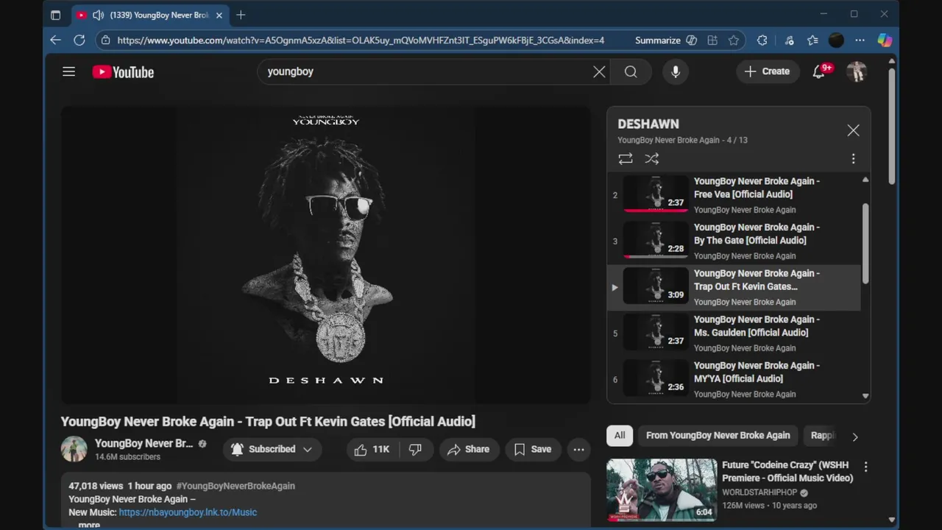Click the #YoungBoyNeverBrokeAgain hashtag
The image size is (942, 530).
[x=235, y=486]
